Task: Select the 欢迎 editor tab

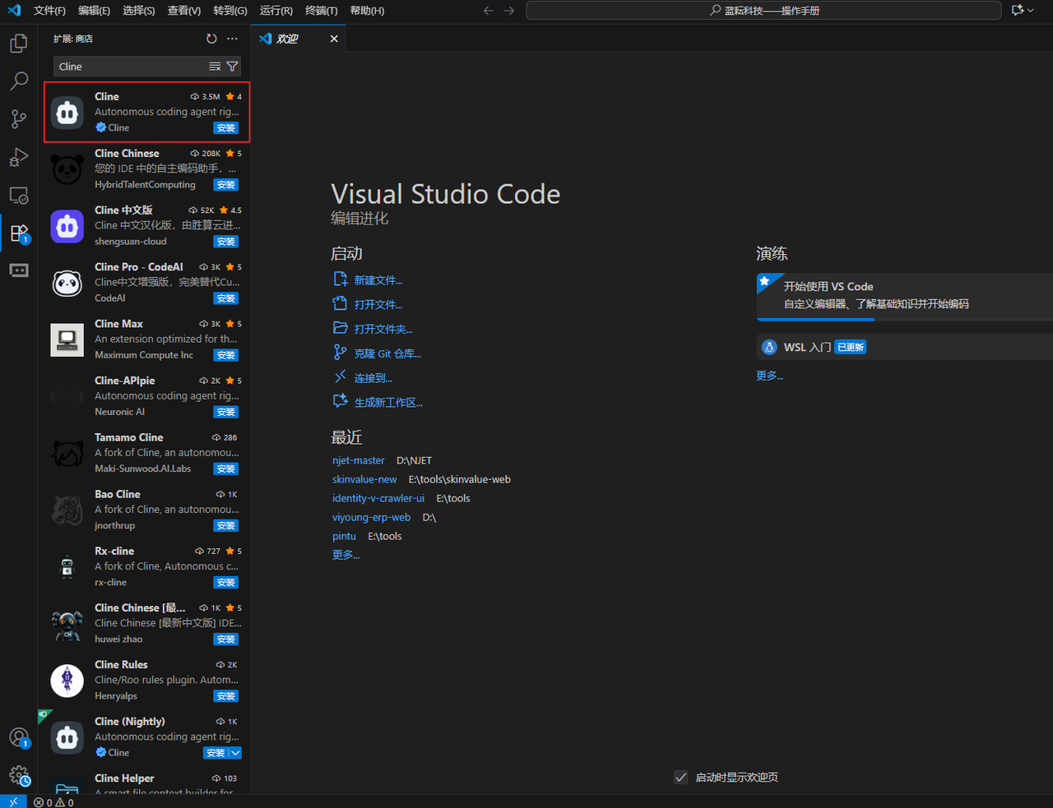Action: click(299, 39)
